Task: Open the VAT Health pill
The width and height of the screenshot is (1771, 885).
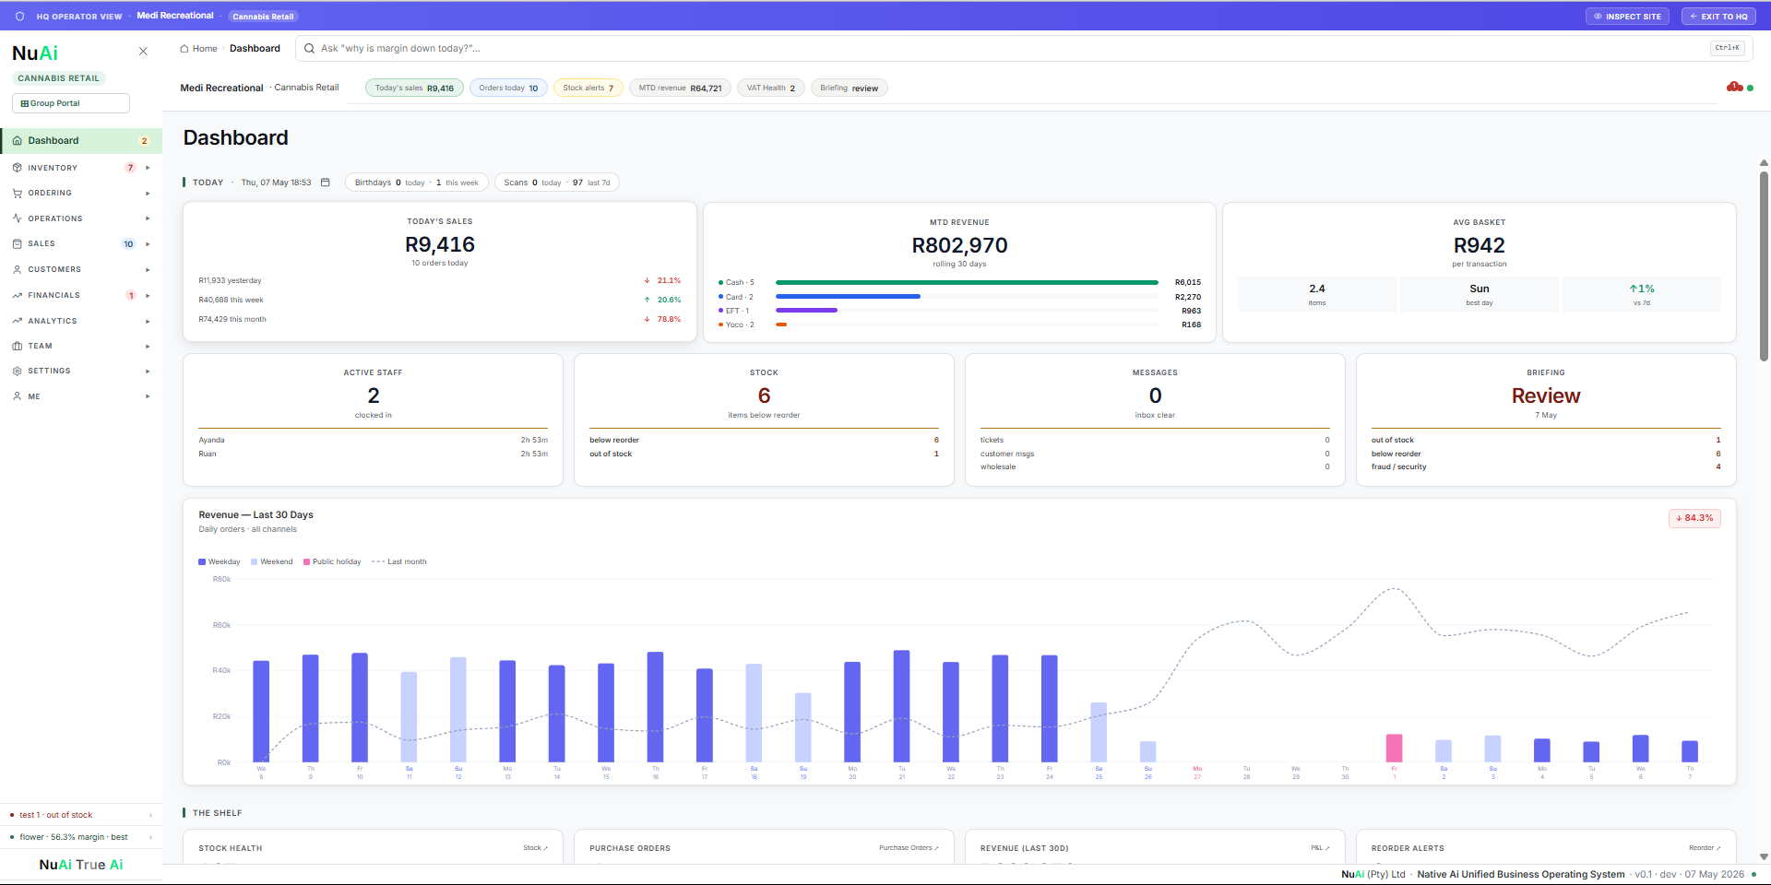Action: pos(771,88)
